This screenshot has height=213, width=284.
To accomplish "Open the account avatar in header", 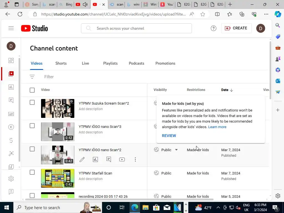I will [260, 28].
